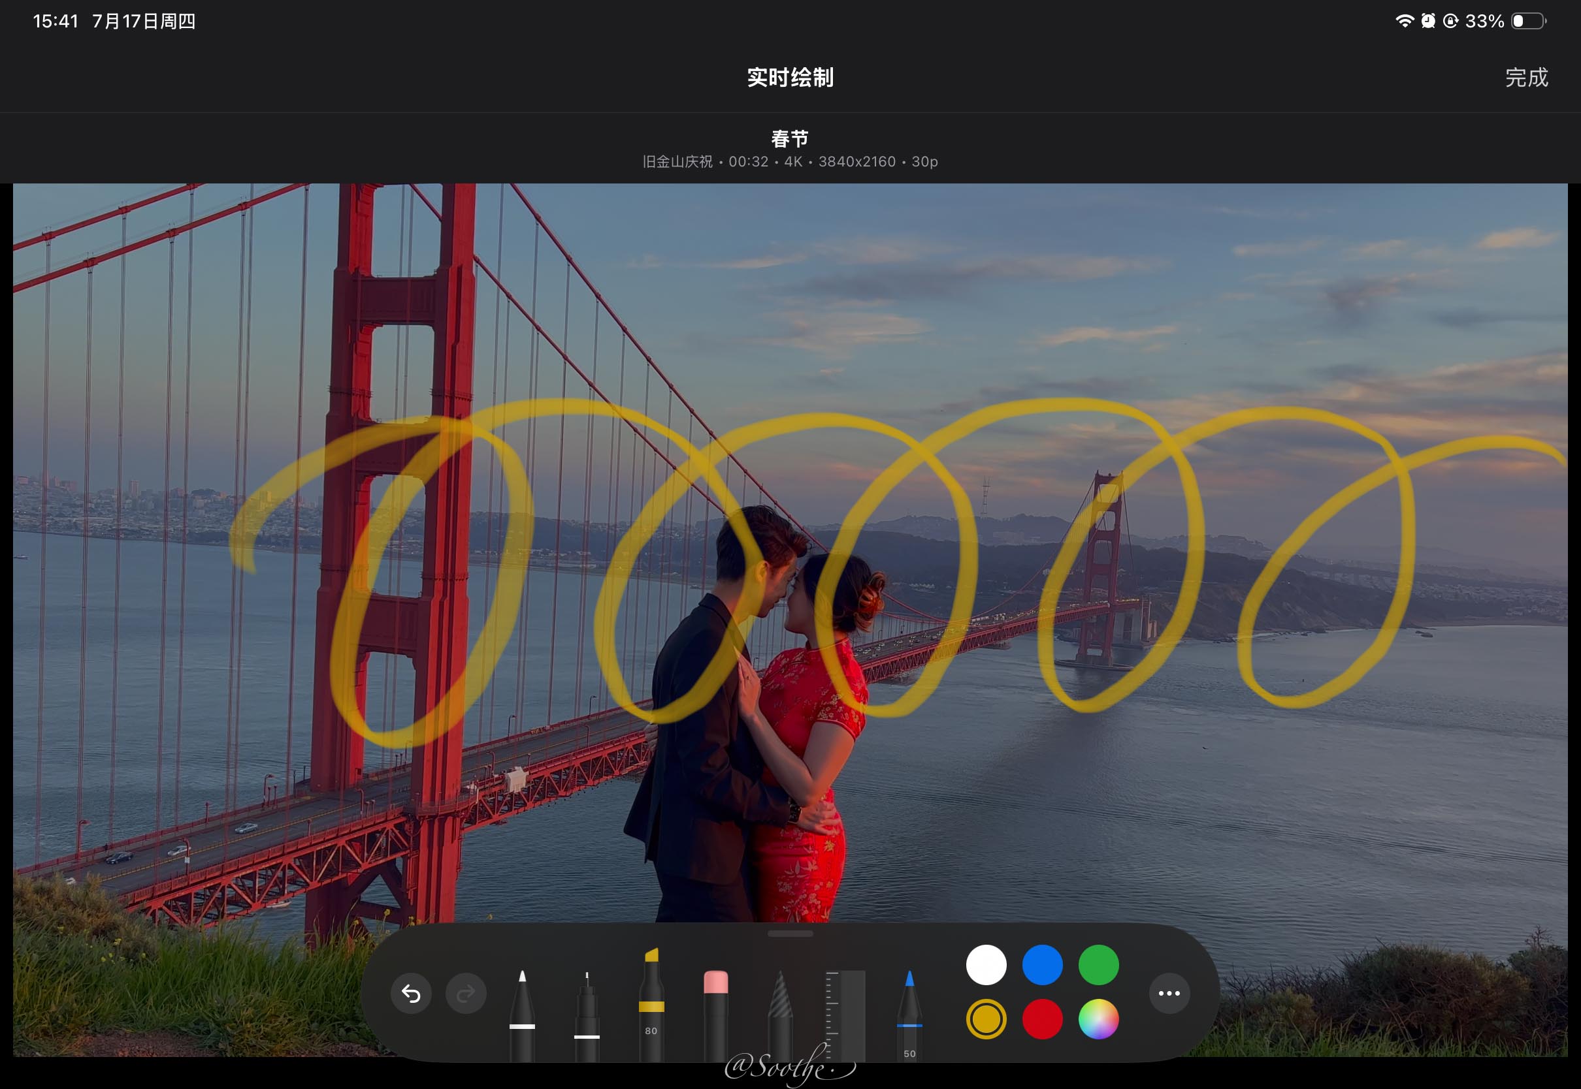Image resolution: width=1581 pixels, height=1089 pixels.
Task: Pick the green color swatch
Action: 1098,965
